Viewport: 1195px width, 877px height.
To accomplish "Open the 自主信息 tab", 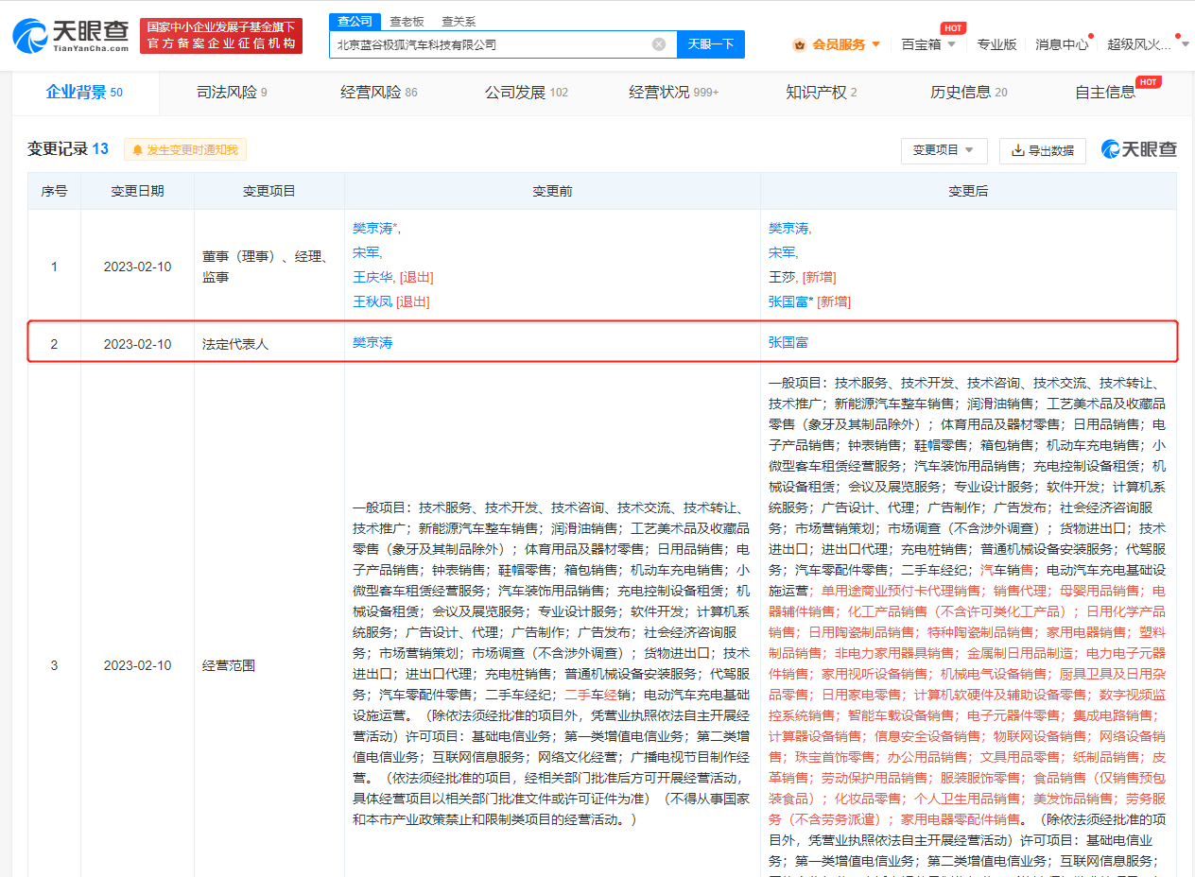I will 1105,93.
